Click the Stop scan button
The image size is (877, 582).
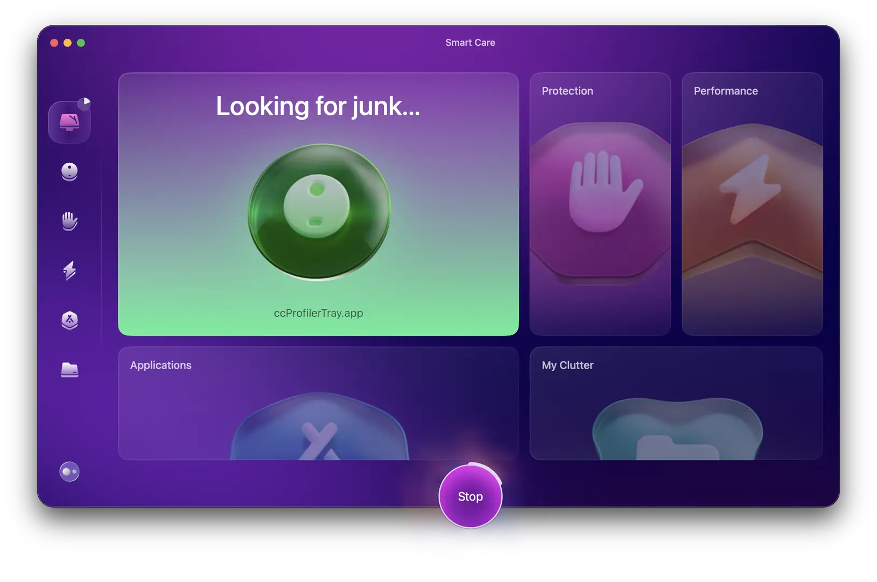tap(471, 496)
